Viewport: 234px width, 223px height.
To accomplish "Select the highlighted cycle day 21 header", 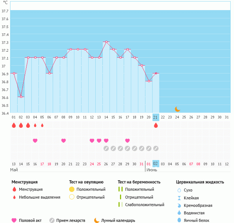I will [156, 117].
